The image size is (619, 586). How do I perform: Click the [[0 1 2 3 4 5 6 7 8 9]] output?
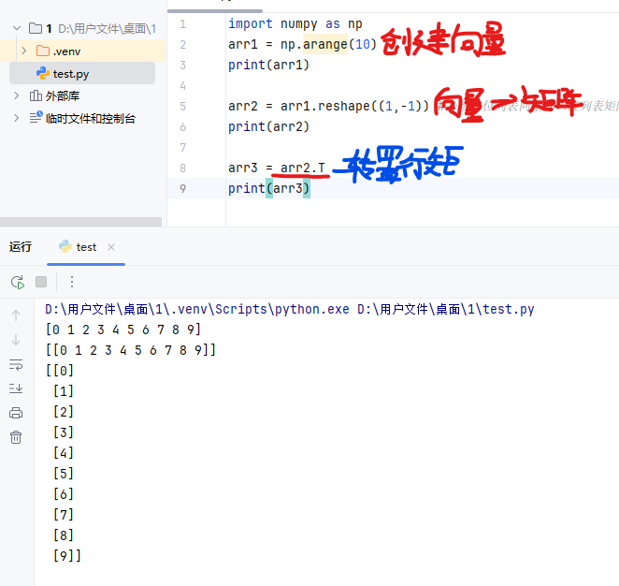pos(131,350)
